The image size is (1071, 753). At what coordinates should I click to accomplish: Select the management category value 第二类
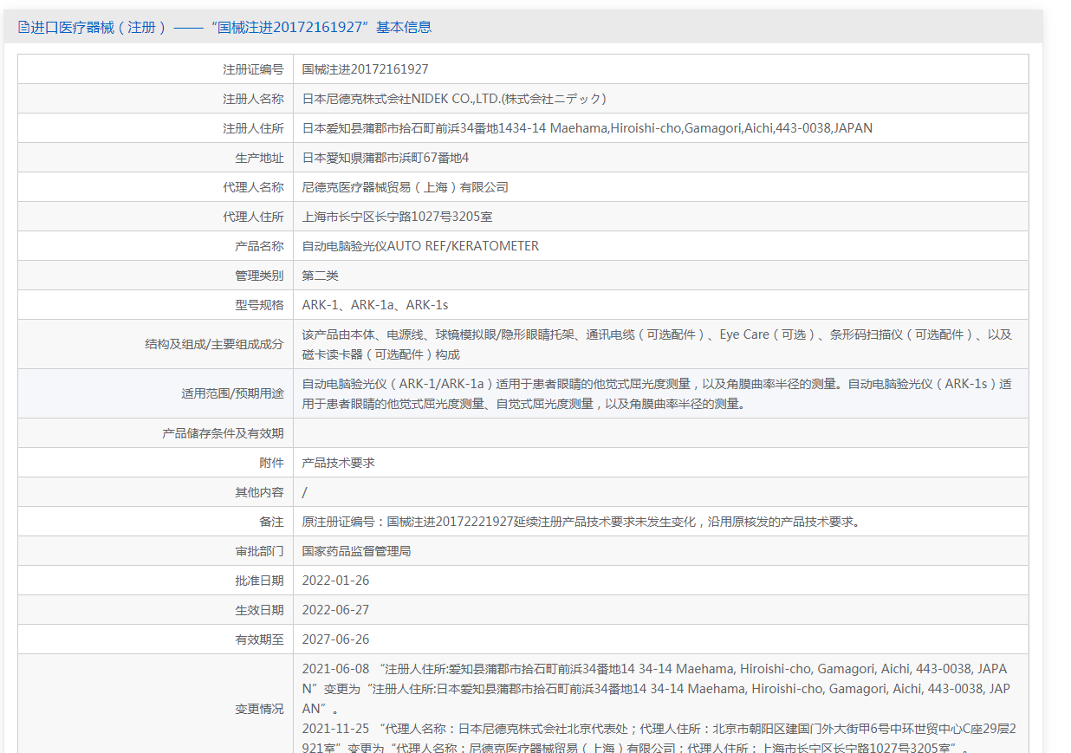click(320, 276)
